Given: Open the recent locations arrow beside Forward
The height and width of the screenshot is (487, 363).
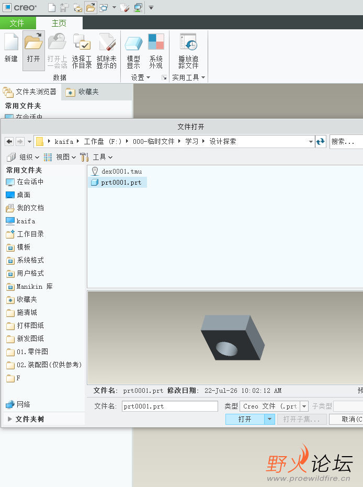Looking at the screenshot, I should 29,142.
